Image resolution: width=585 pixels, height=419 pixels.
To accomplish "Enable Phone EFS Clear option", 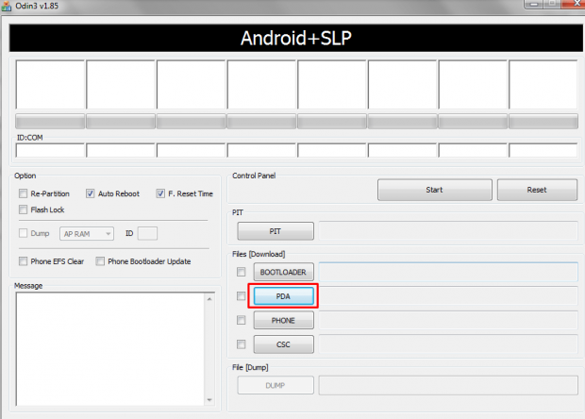I will (24, 261).
